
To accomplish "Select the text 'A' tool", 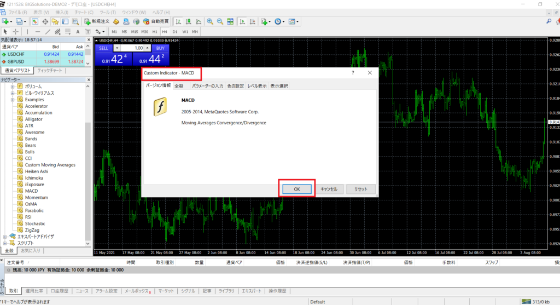I will coord(78,32).
